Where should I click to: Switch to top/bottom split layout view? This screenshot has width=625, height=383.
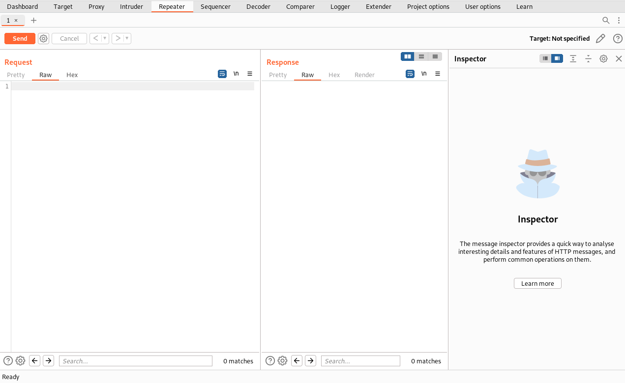[x=421, y=56]
